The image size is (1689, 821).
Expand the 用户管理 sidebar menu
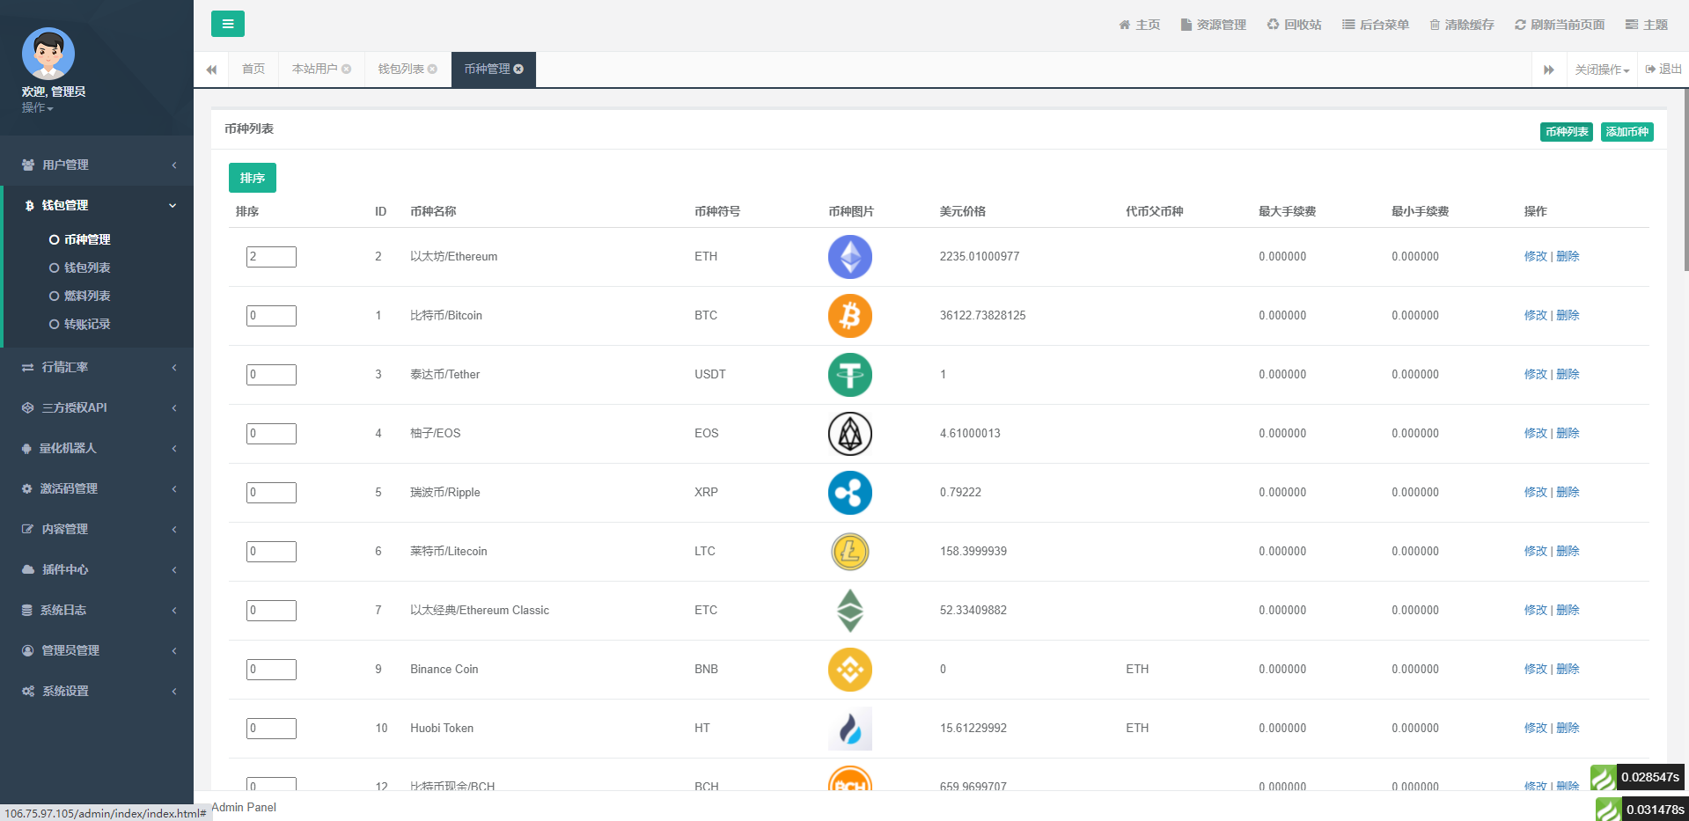[97, 165]
